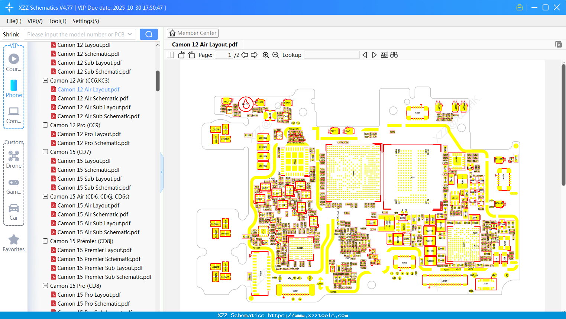Image resolution: width=566 pixels, height=319 pixels.
Task: Open the Settings(S) menu
Action: click(x=86, y=21)
